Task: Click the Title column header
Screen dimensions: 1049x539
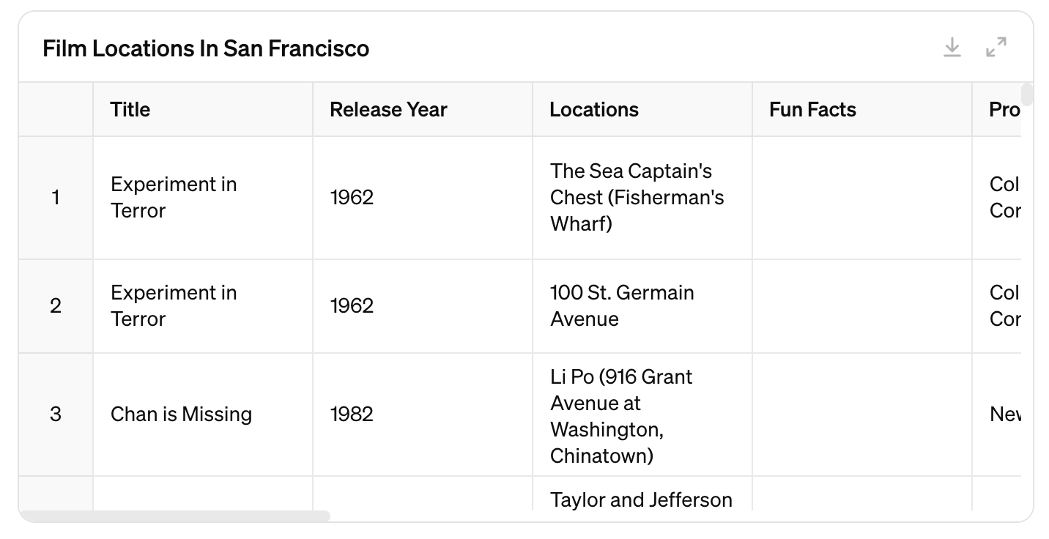Action: tap(130, 110)
